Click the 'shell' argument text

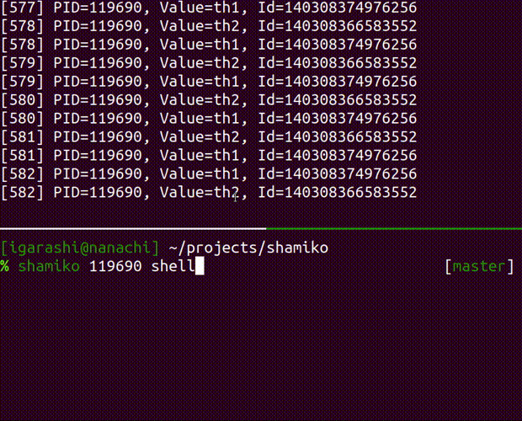click(173, 266)
